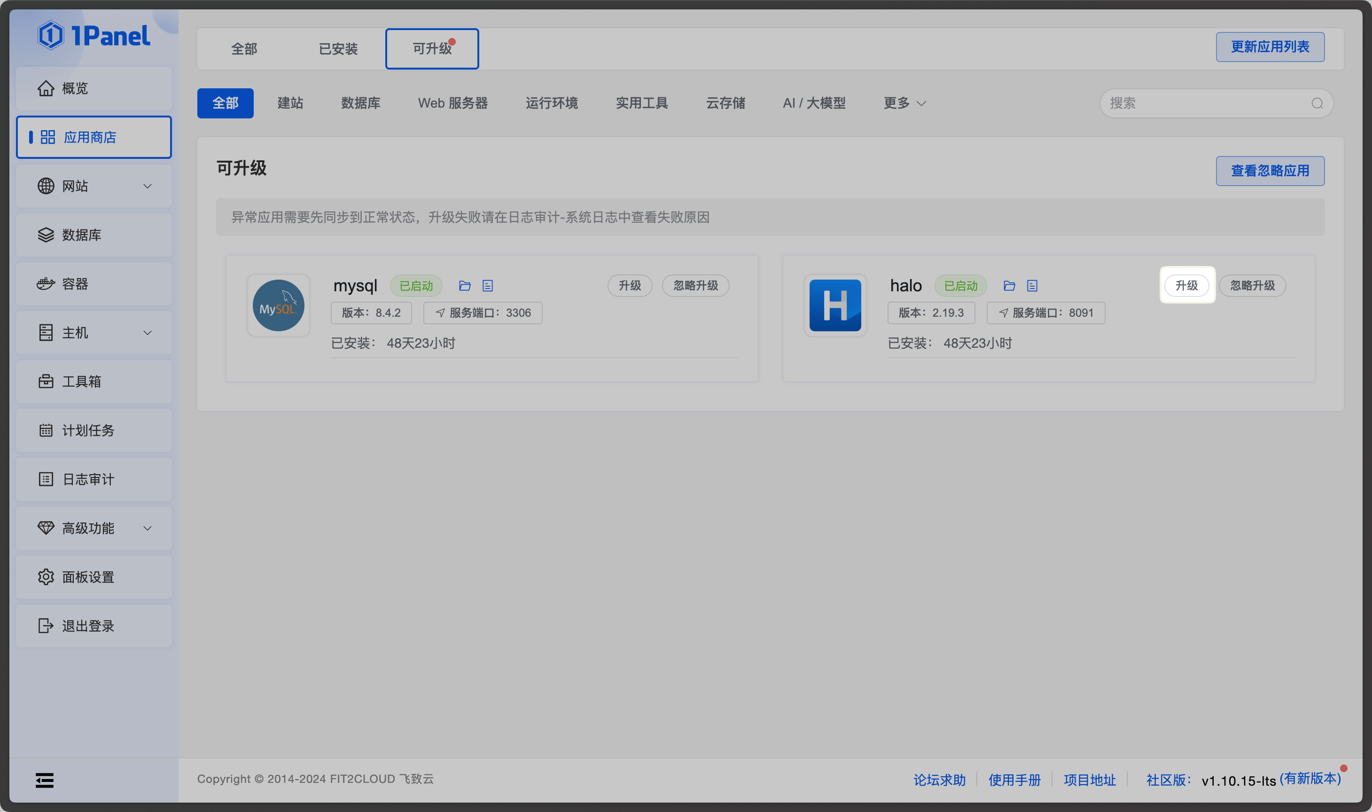Open the 工具箱 toolbox icon
Image resolution: width=1372 pixels, height=812 pixels.
(46, 382)
